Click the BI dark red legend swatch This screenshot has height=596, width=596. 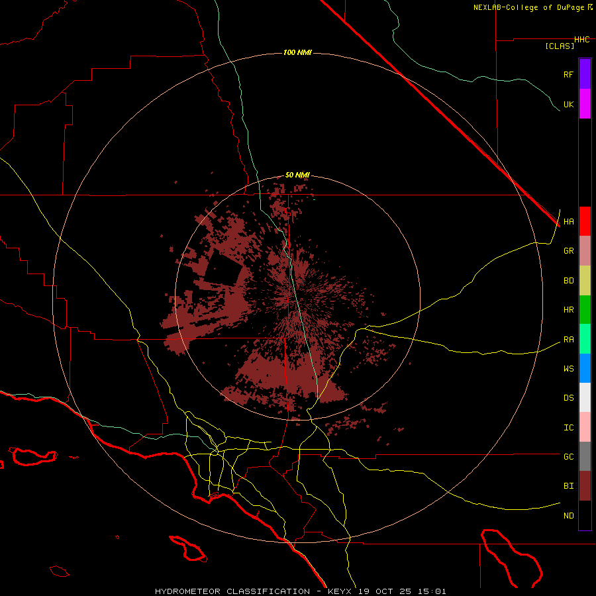pyautogui.click(x=585, y=486)
